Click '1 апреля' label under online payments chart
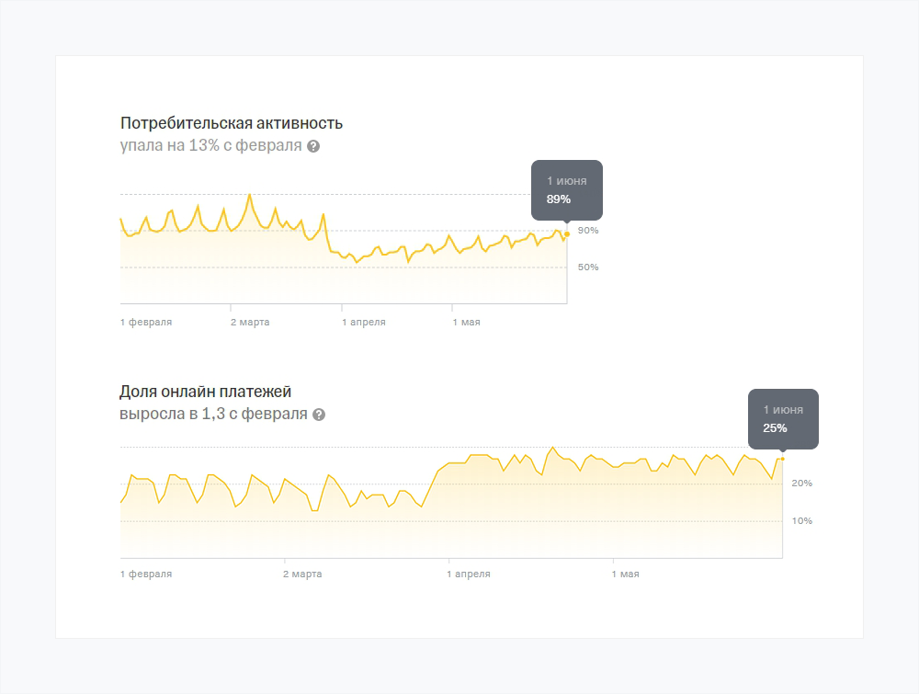The height and width of the screenshot is (694, 919). (x=469, y=575)
